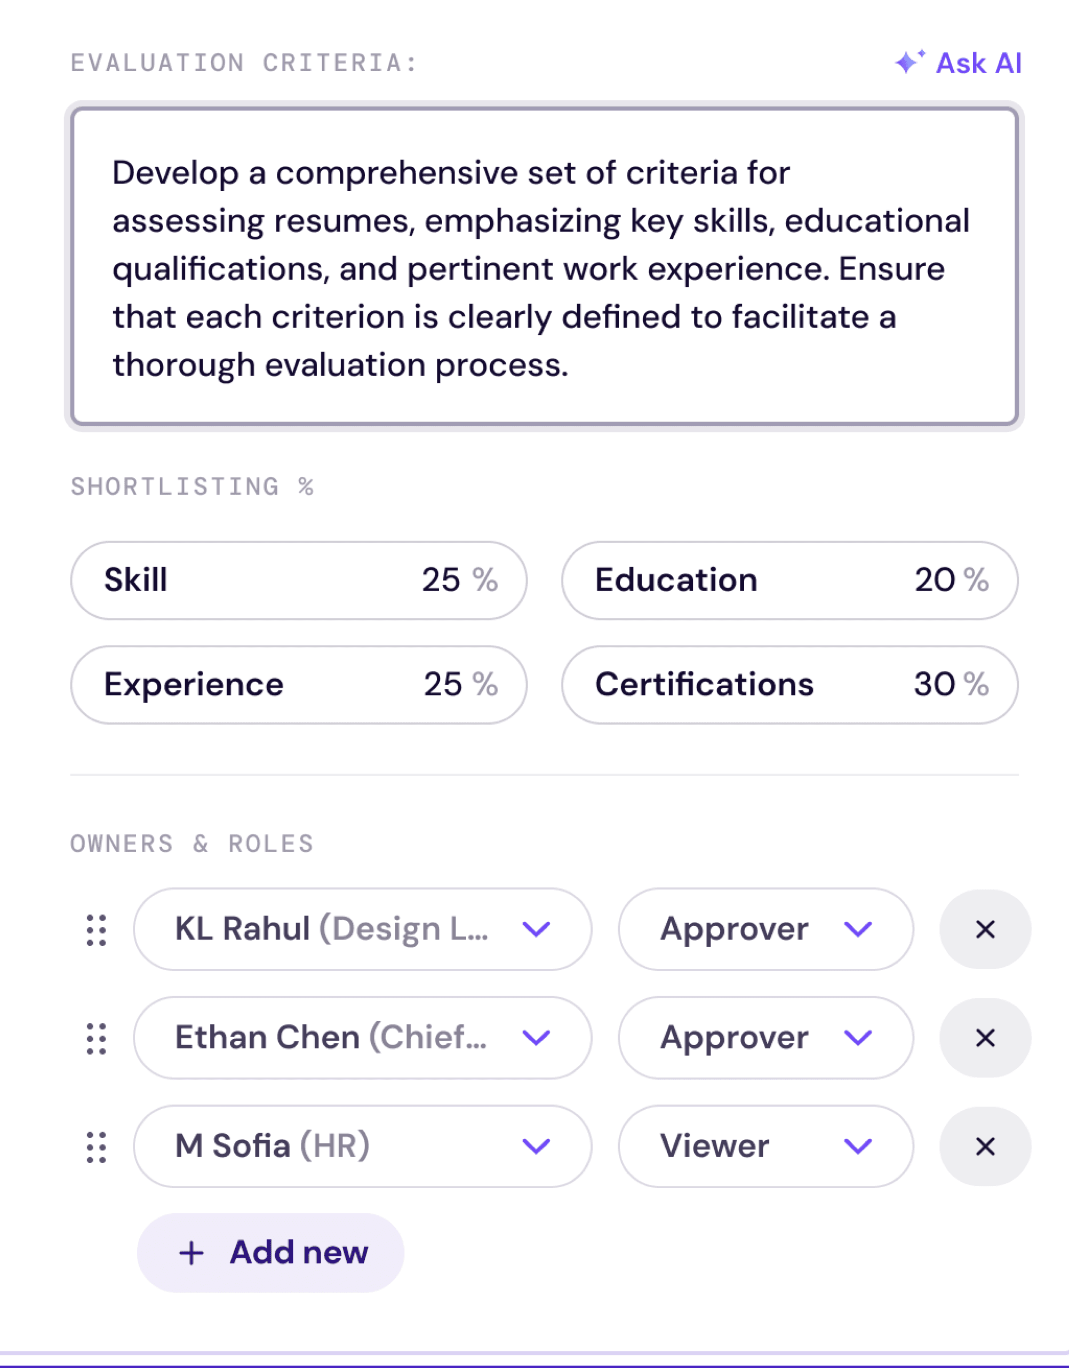Remove Ethan Chen with the X icon
Viewport: 1069px width, 1368px height.
pos(985,1038)
